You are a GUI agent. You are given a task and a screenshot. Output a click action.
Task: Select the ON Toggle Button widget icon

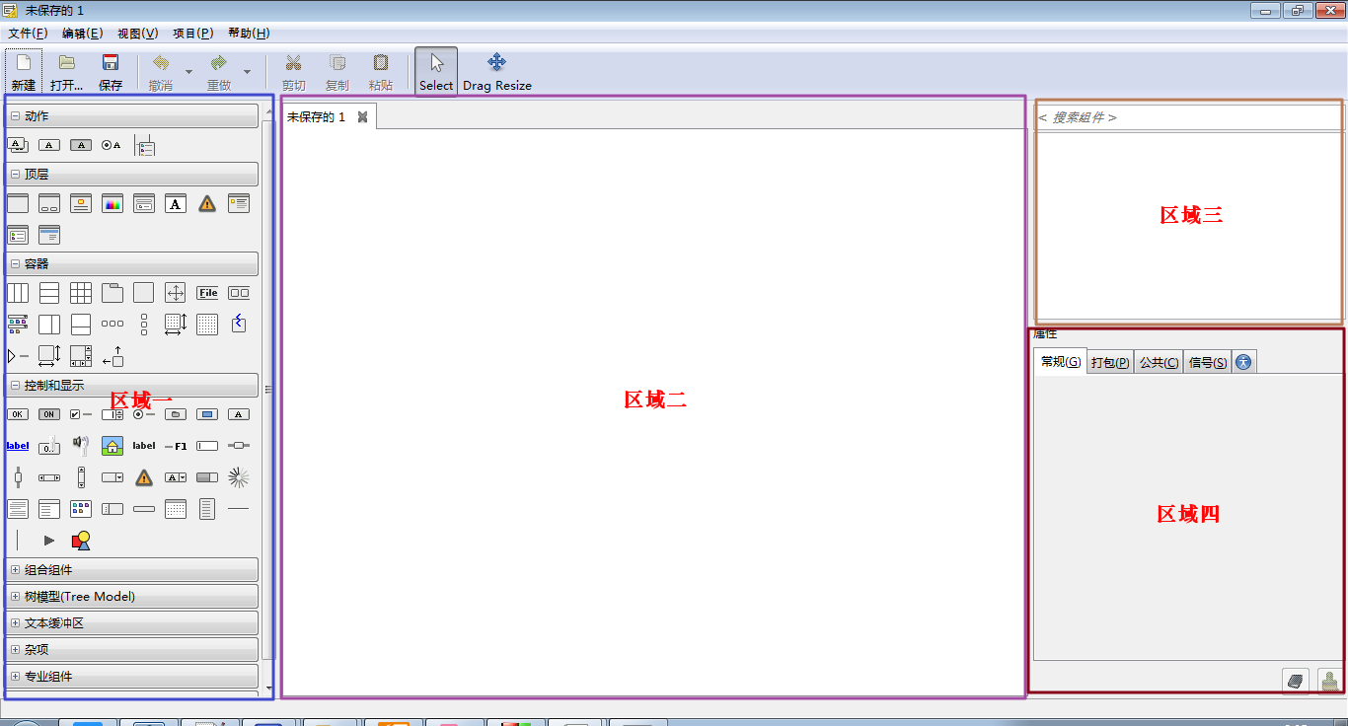coord(49,414)
